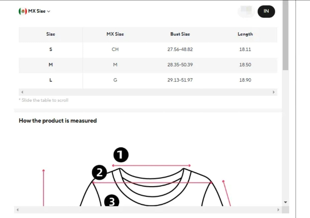This screenshot has height=218, width=310.
Task: Toggle the unit option left of IN
Action: click(x=246, y=11)
